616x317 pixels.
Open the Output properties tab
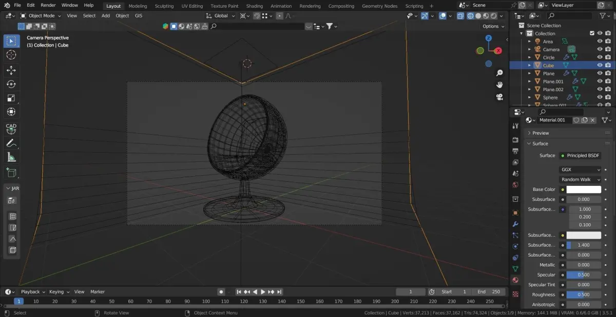point(515,151)
